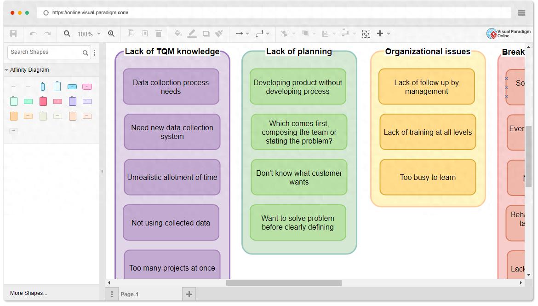Open the line color pencil tool
Screen dimensions: 538x306
[x=192, y=34]
